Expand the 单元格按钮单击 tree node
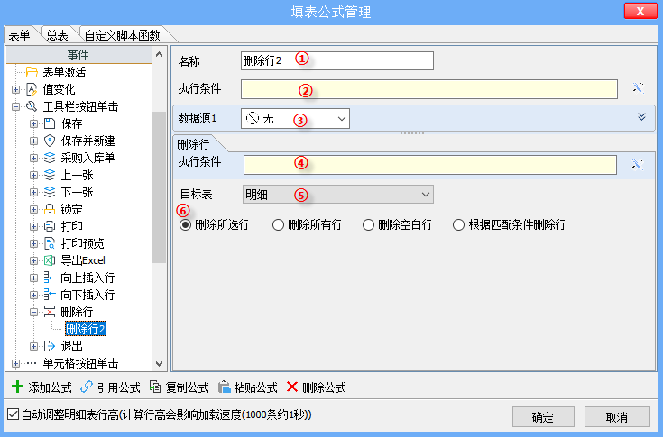The height and width of the screenshot is (437, 663). (x=15, y=363)
